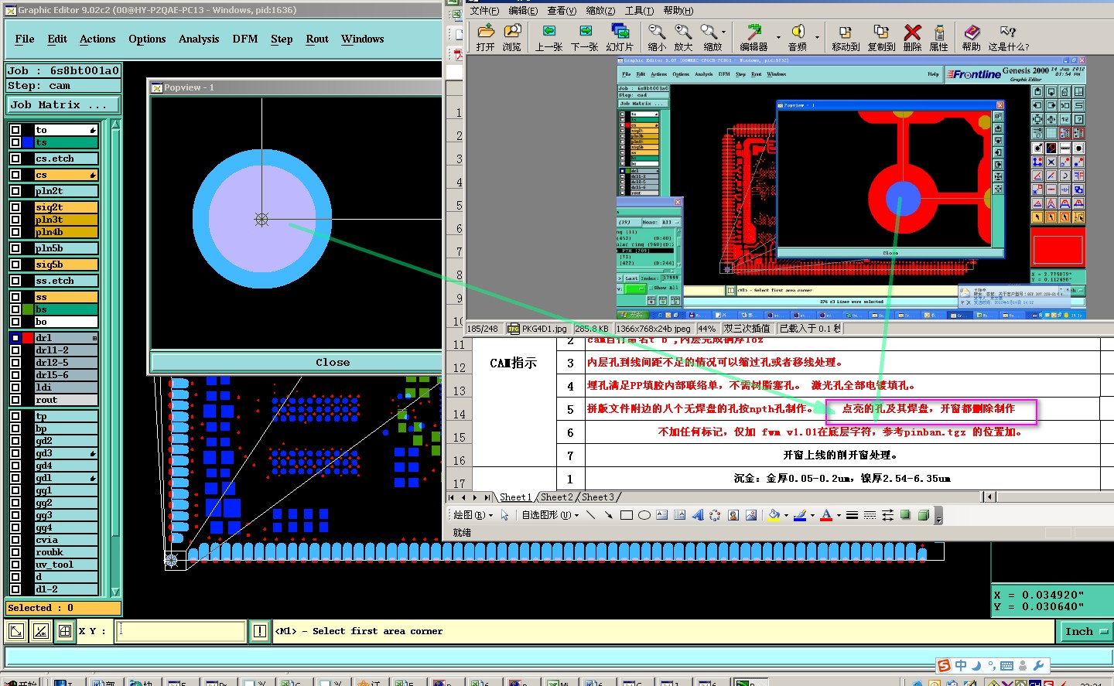Open the Inch units dropdown
Screen dimensions: 1114x686
(1085, 631)
